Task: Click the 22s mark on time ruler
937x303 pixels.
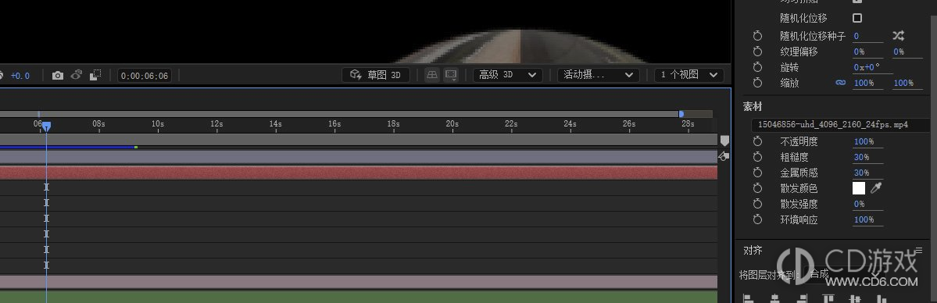Action: (x=511, y=123)
